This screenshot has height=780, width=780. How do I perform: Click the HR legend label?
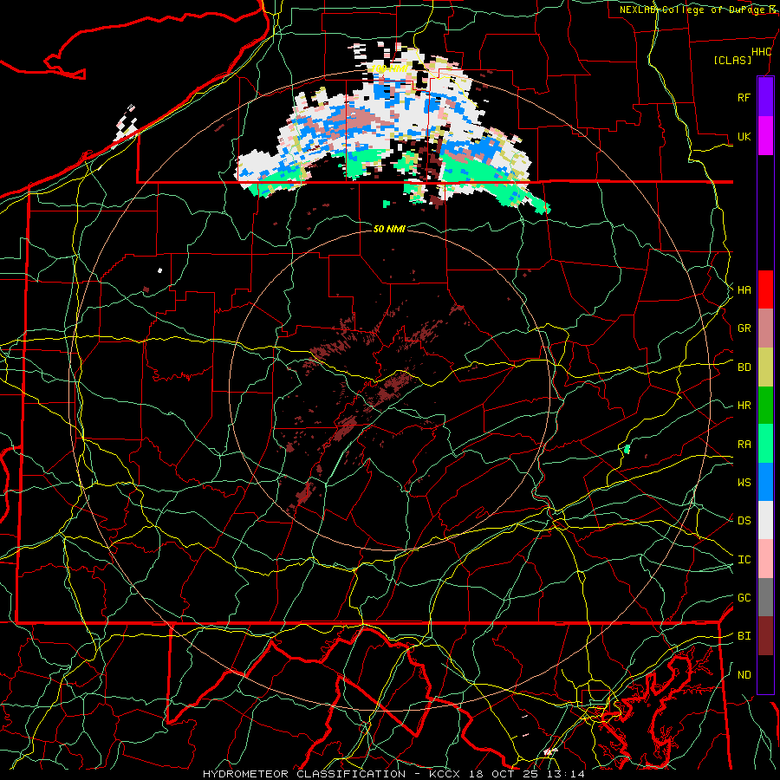coord(744,406)
